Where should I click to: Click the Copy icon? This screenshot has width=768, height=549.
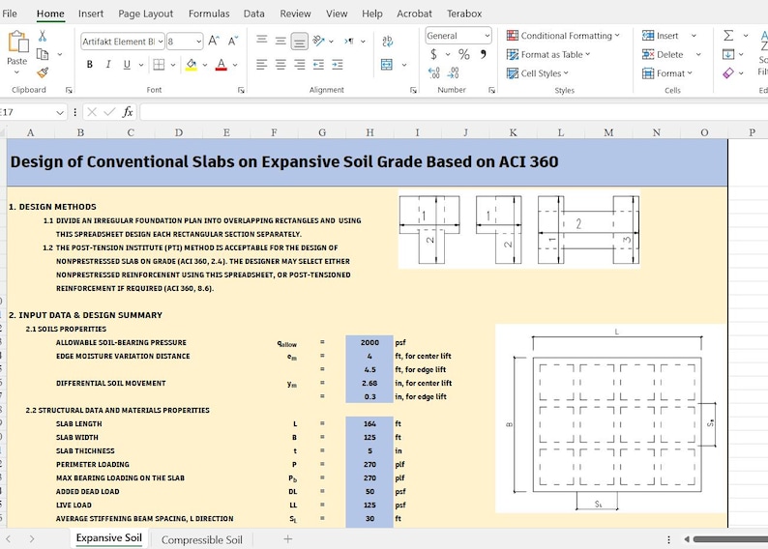tap(43, 54)
